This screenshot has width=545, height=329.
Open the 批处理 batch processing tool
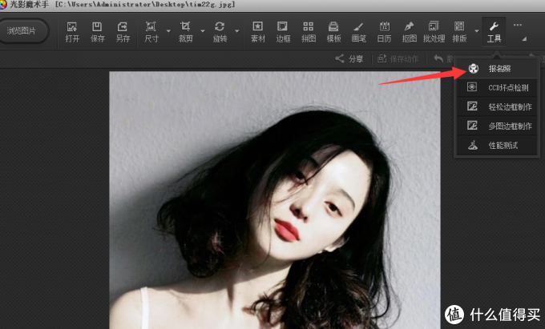[x=434, y=32]
